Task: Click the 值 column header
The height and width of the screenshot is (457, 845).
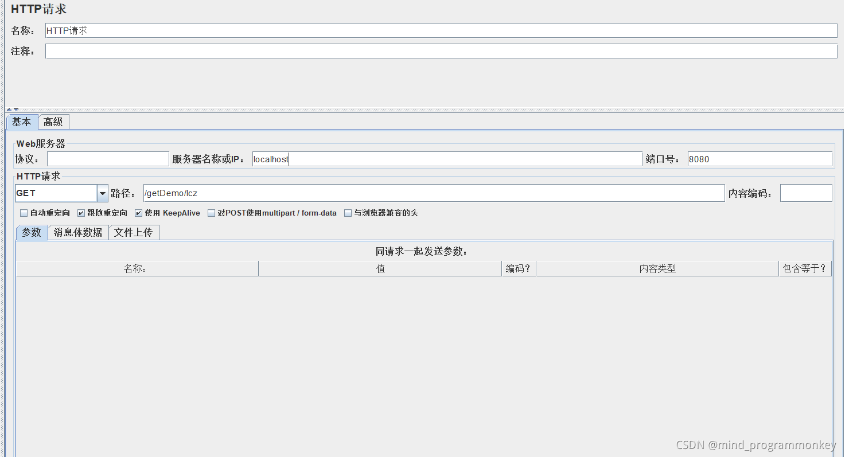Action: pyautogui.click(x=380, y=268)
